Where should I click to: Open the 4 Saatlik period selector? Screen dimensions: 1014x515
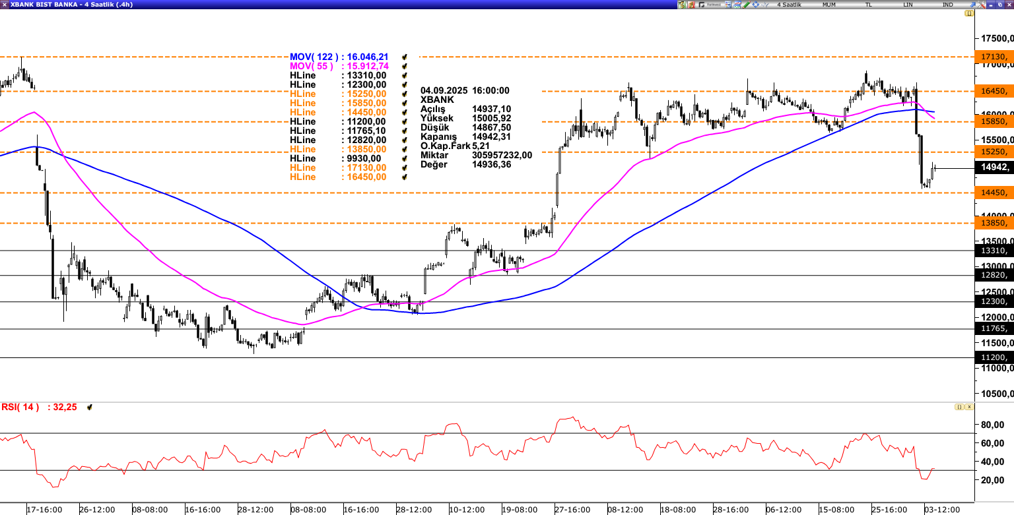click(x=789, y=5)
